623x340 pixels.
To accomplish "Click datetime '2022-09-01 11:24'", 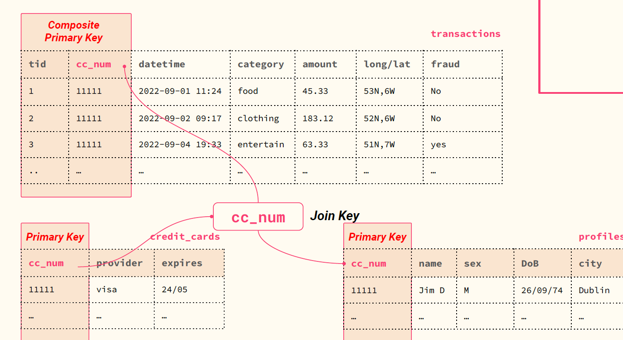I will [180, 91].
